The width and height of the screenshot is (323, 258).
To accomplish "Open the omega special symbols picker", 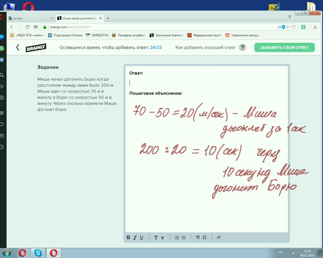I will point(204,237).
